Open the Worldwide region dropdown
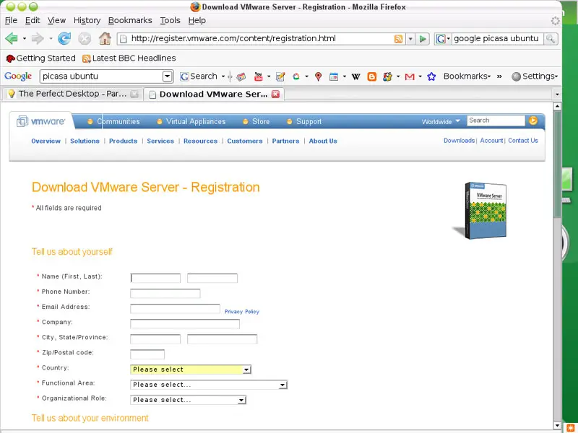The height and width of the screenshot is (433, 578). click(x=441, y=121)
